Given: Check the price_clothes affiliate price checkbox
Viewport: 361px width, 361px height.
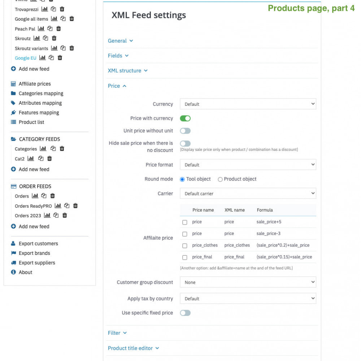Looking at the screenshot, I should (x=185, y=245).
